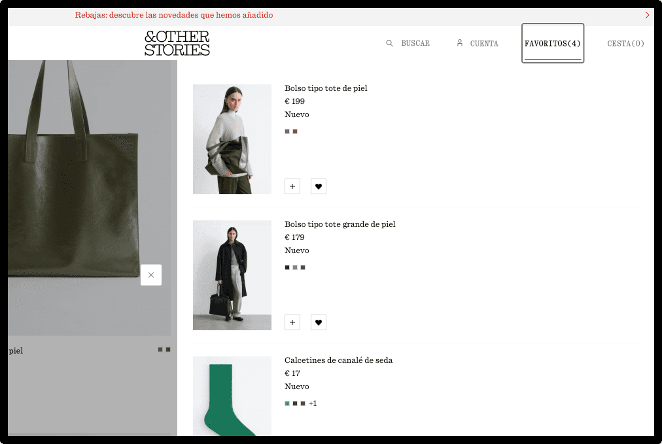Image resolution: width=662 pixels, height=444 pixels.
Task: Click the red arrow on the Rebajas banner
Action: pyautogui.click(x=647, y=15)
